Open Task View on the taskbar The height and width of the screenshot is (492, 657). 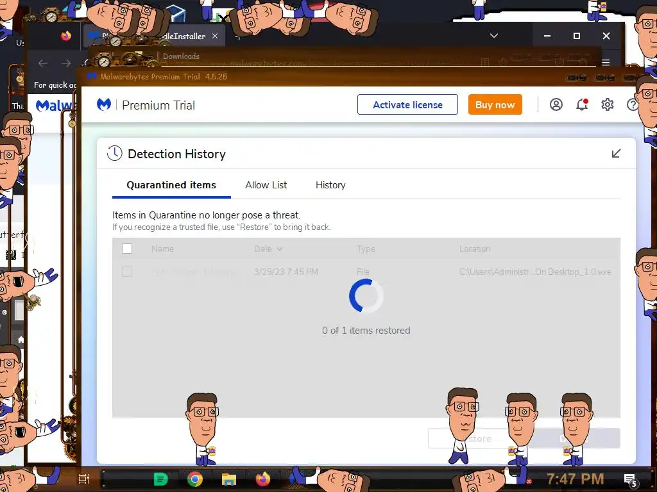84,479
